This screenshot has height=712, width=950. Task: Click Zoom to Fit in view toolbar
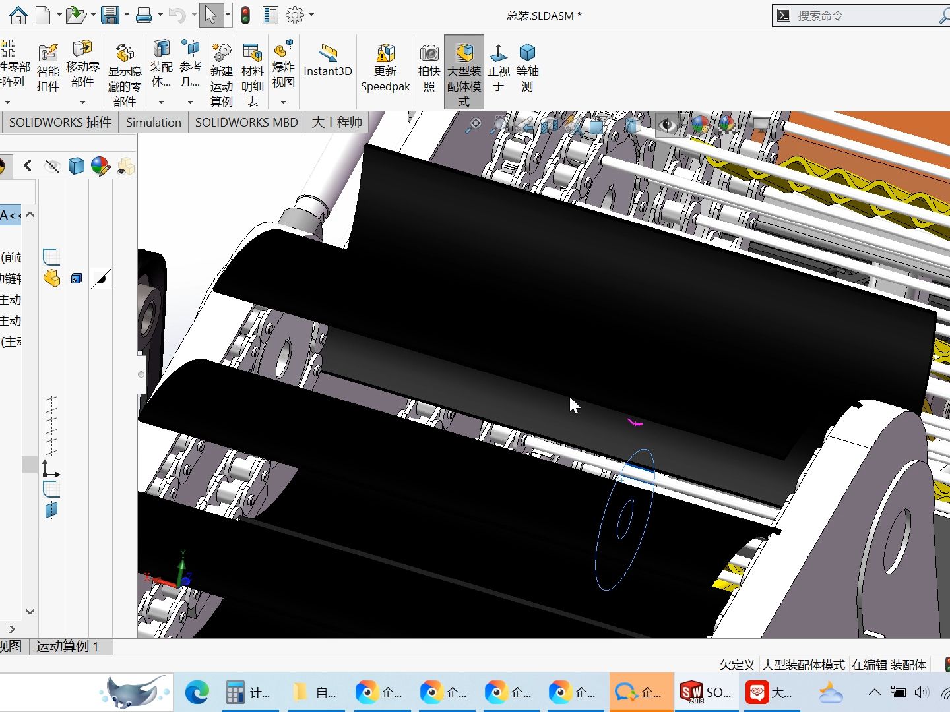coord(474,125)
